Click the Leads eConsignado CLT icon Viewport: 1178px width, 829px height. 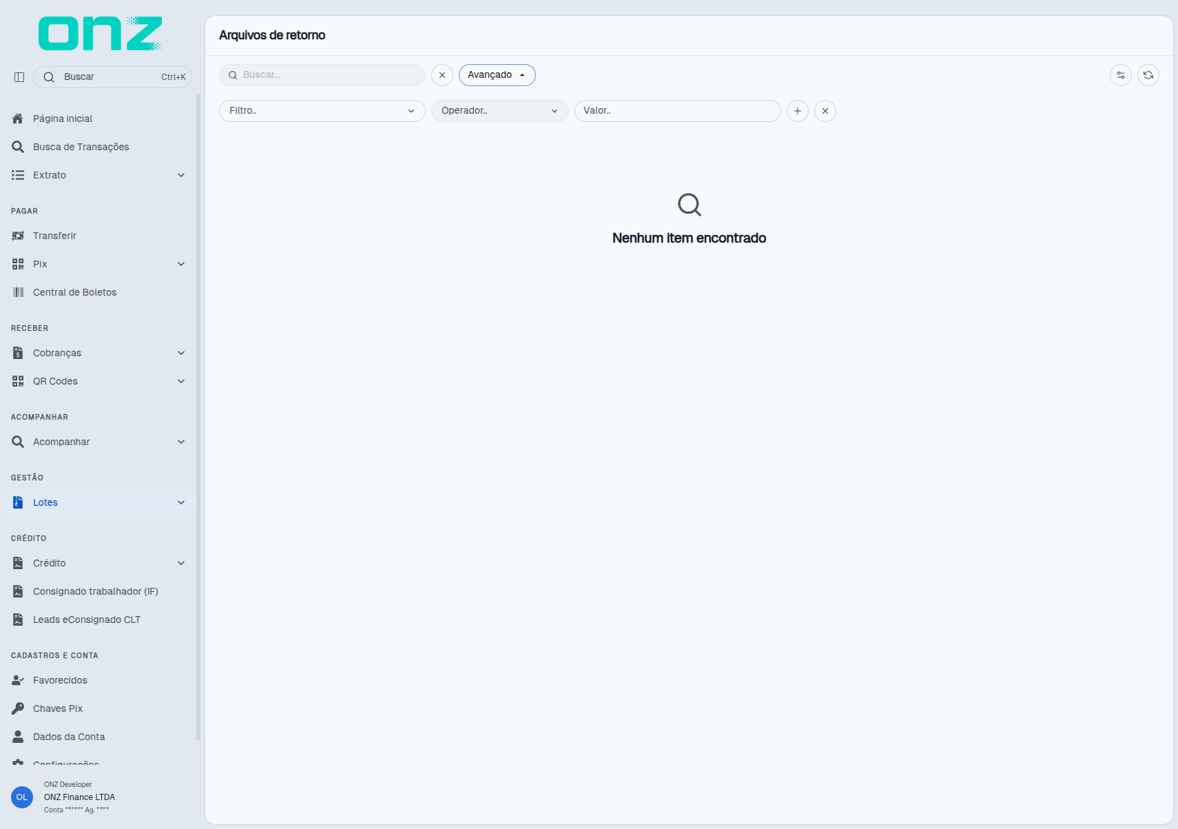tap(18, 620)
